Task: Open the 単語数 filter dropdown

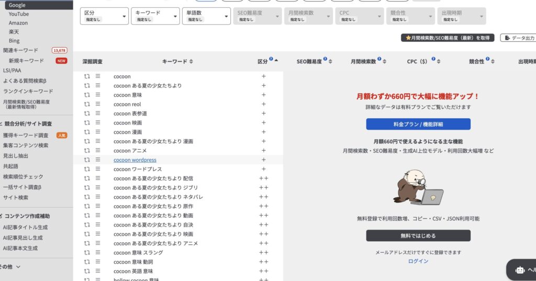Action: [206, 16]
